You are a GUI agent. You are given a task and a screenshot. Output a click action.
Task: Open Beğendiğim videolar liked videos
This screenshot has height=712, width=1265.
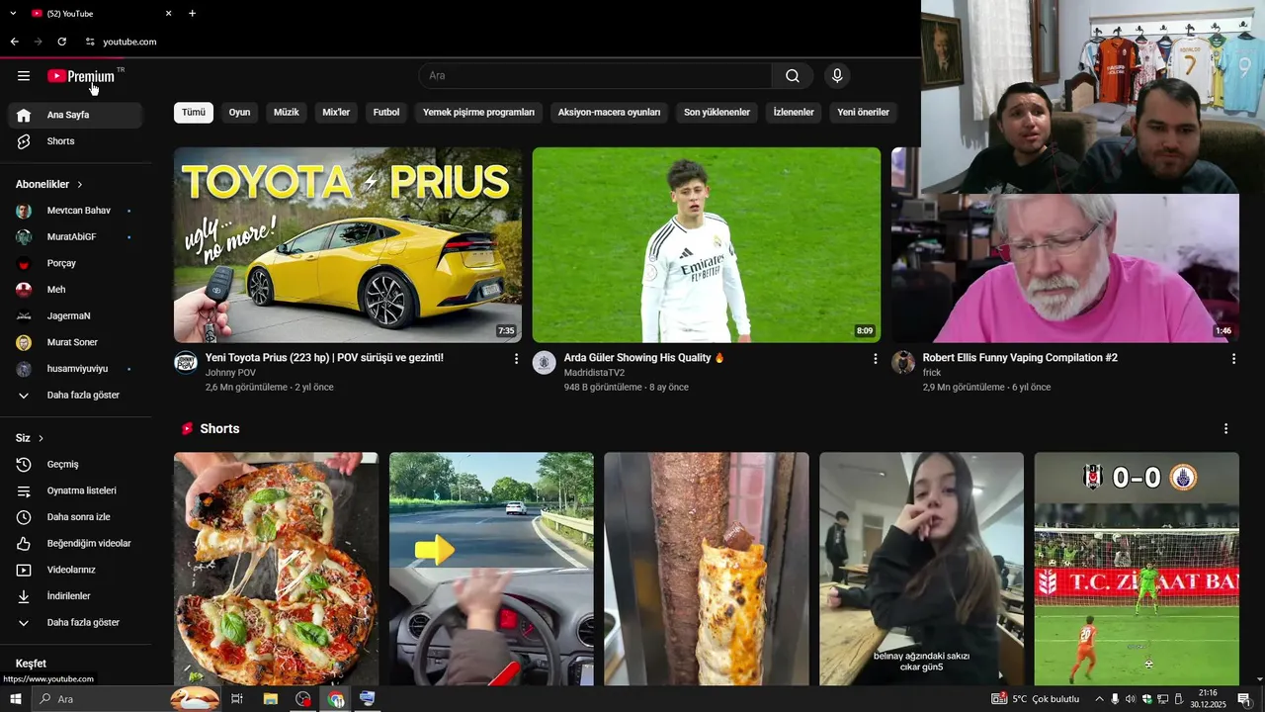pos(75,544)
